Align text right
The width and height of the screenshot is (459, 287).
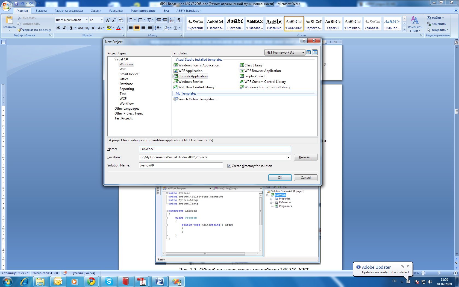[143, 28]
